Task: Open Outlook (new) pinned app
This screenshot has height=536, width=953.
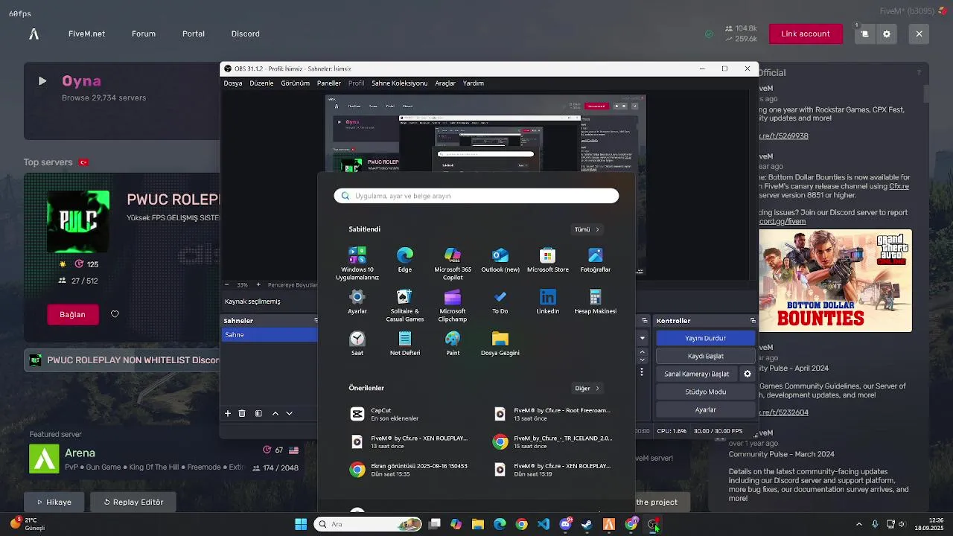Action: [500, 260]
